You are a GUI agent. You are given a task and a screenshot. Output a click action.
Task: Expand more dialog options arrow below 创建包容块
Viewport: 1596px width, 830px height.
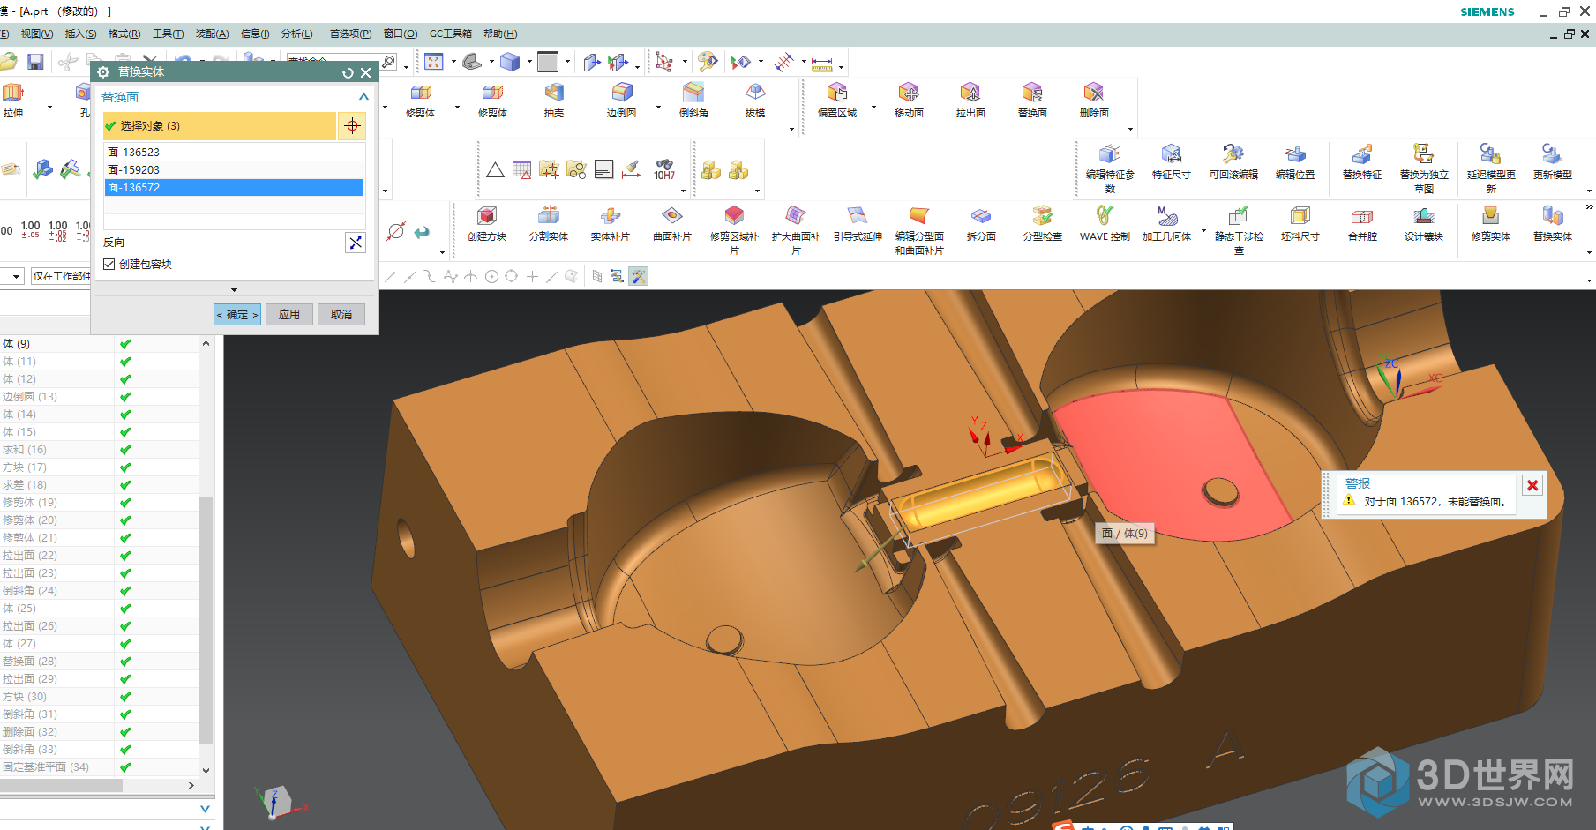234,289
